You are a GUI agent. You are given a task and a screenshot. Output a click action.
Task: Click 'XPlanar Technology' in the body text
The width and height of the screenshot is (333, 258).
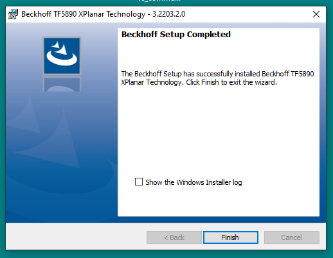point(151,82)
